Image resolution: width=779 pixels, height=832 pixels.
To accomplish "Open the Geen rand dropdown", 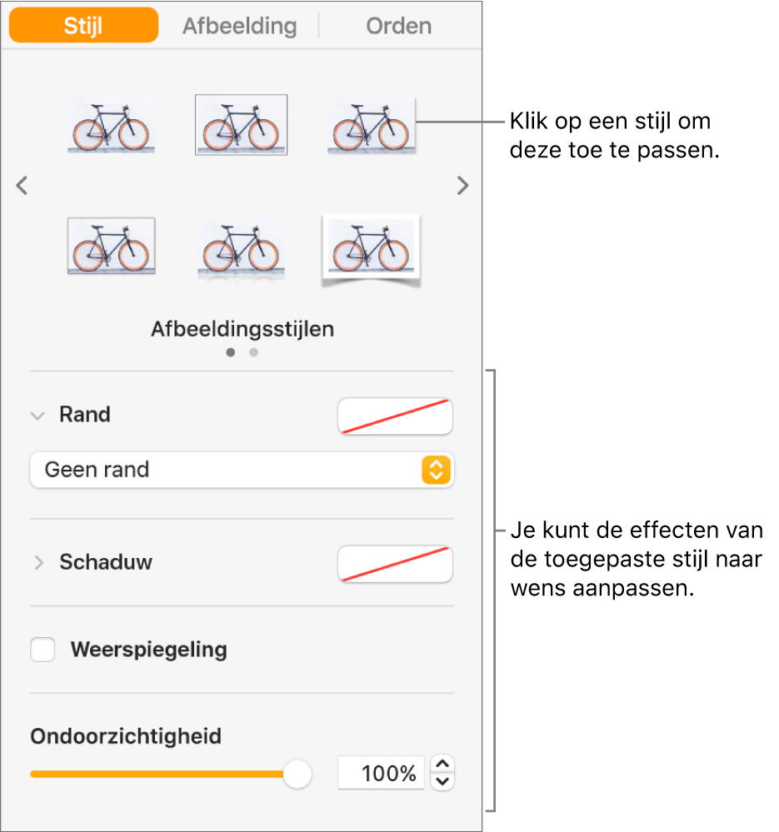I will [x=242, y=470].
